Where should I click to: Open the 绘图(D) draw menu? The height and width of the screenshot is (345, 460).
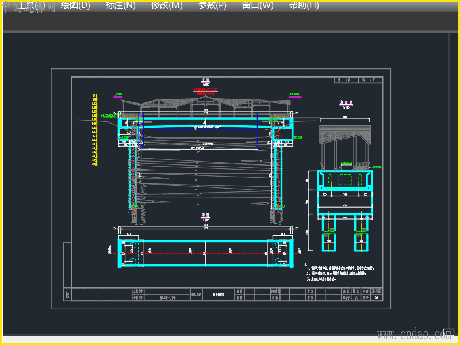click(x=75, y=6)
